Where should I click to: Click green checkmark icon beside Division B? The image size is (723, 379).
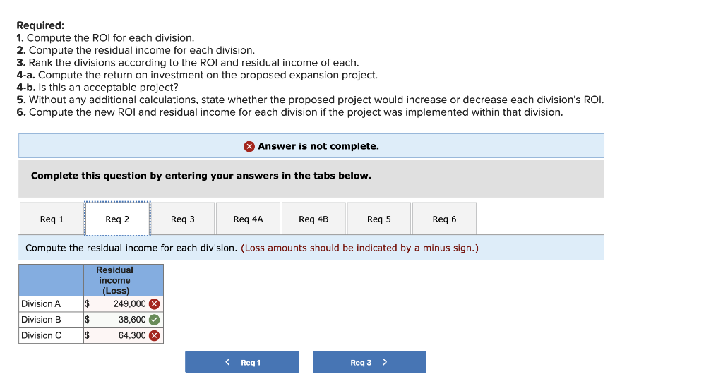pyautogui.click(x=155, y=320)
